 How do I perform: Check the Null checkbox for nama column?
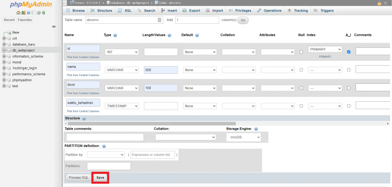pos(301,70)
